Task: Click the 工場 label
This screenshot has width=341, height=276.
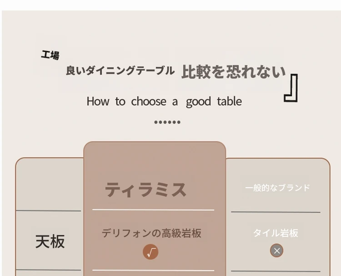Action: pos(50,55)
